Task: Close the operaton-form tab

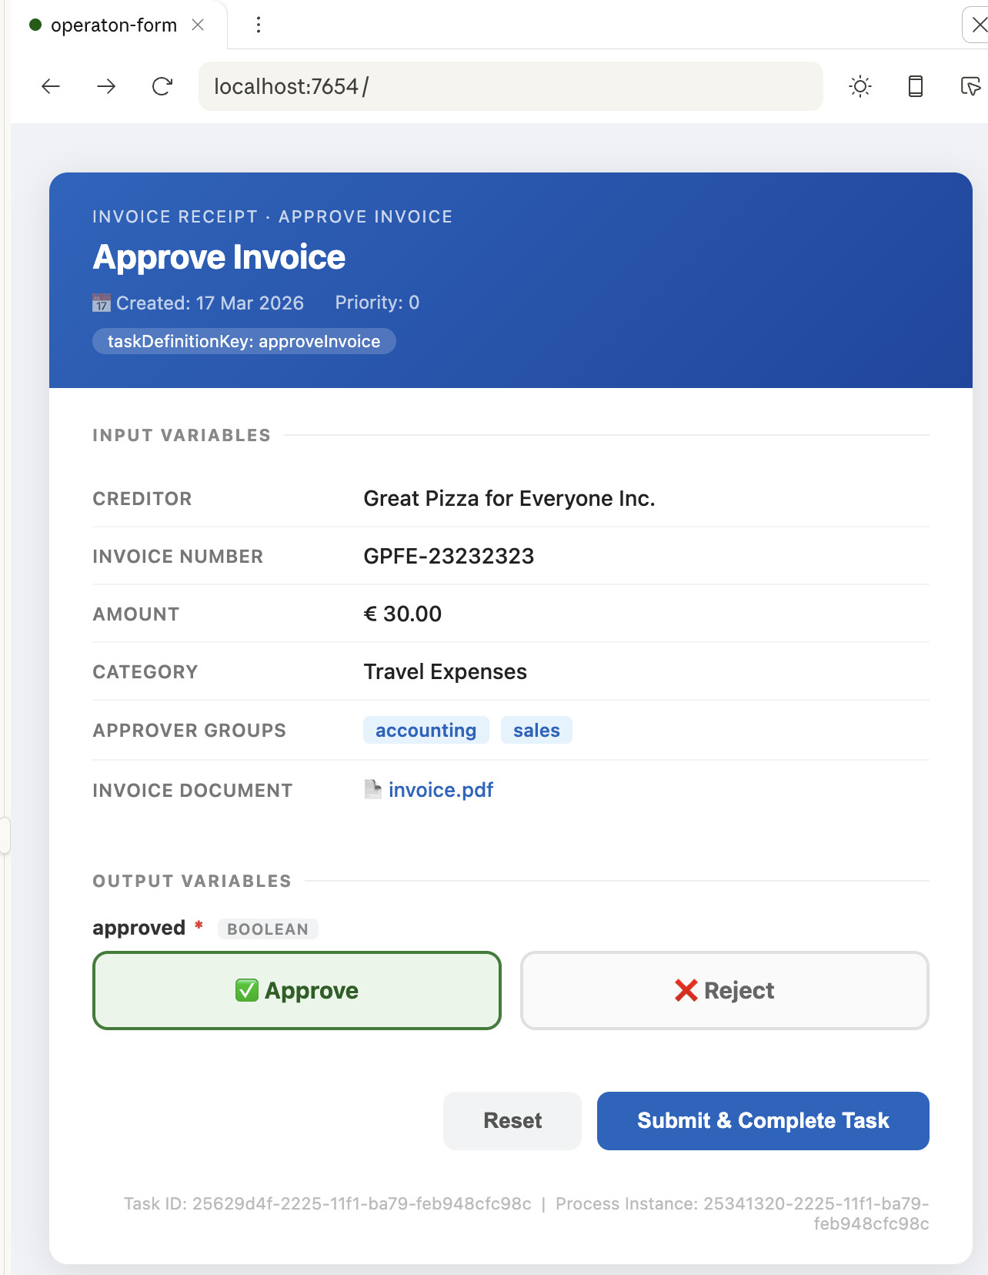Action: pyautogui.click(x=198, y=25)
